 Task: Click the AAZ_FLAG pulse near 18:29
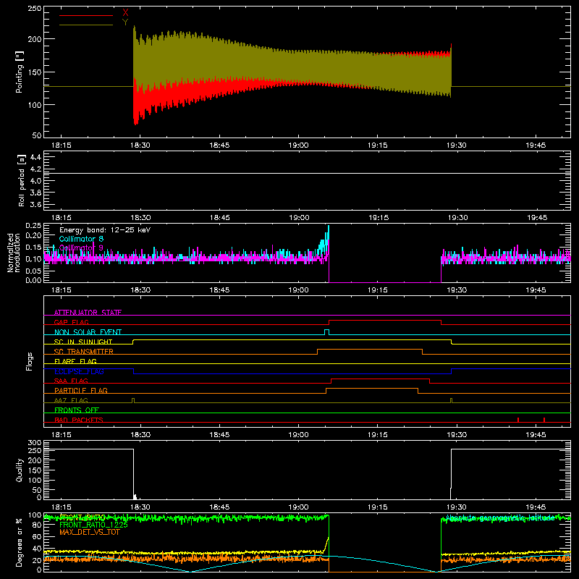pos(133,400)
